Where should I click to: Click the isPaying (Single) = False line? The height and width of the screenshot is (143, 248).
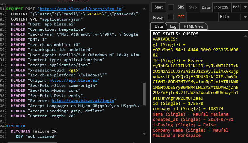(x=184, y=125)
